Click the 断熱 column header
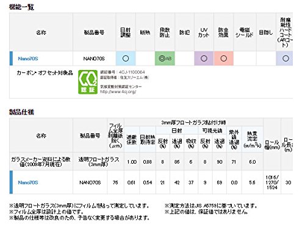The width and height of the screenshot is (305, 230). click(145, 32)
